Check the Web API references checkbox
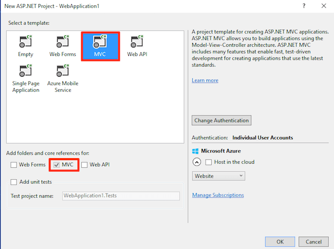 point(84,165)
